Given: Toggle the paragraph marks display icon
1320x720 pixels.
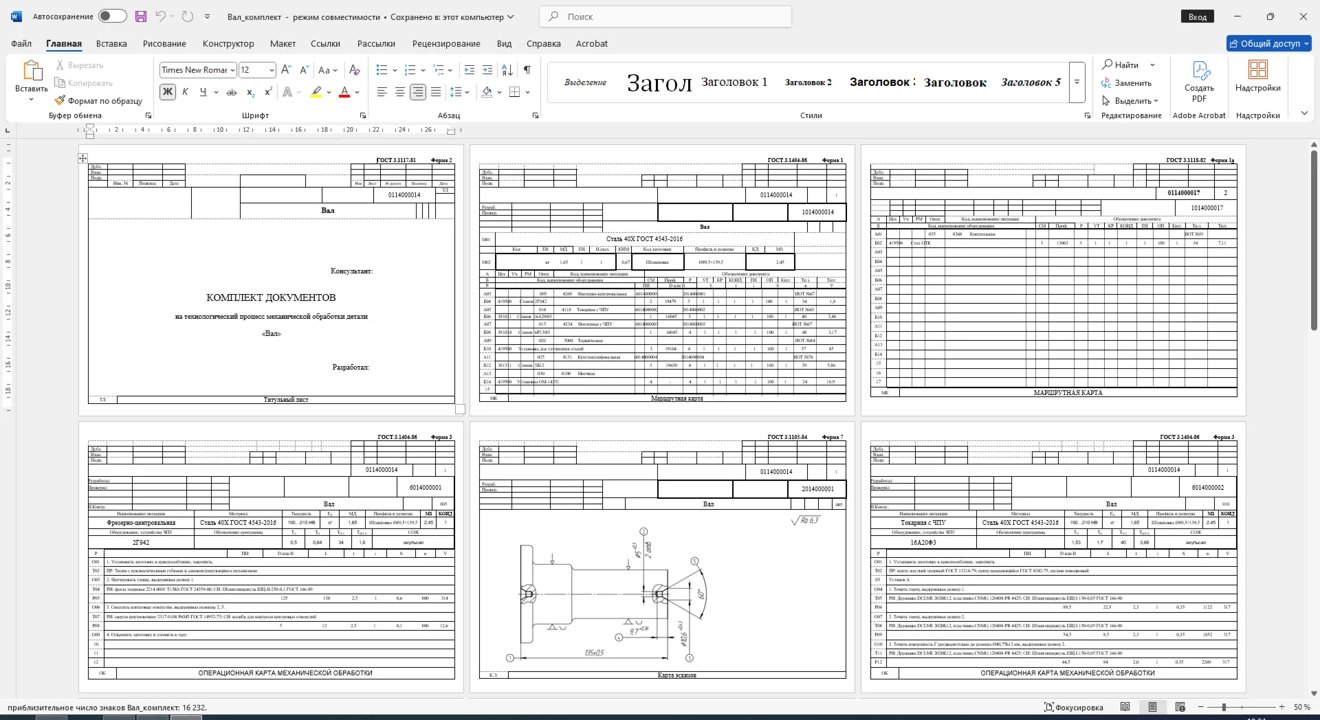Looking at the screenshot, I should click(x=527, y=70).
